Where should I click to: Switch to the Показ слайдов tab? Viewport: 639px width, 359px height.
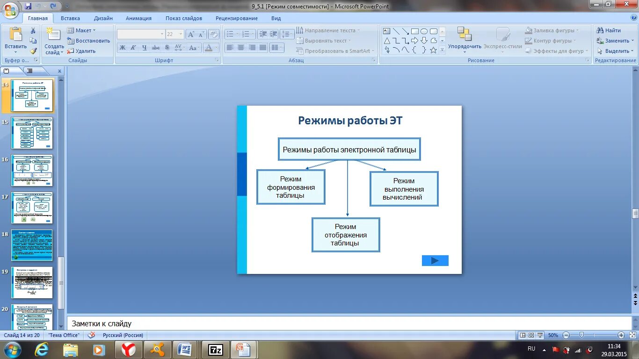click(x=184, y=18)
